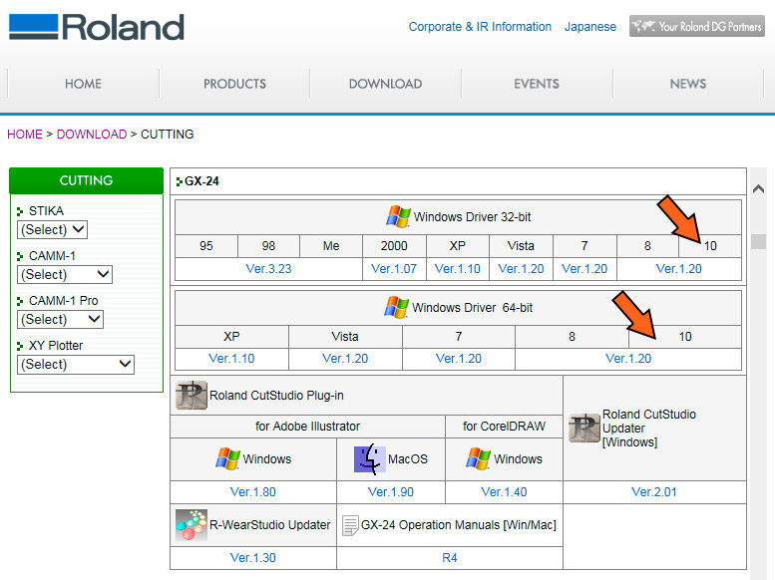Click the R-WearStudio Updater icon
The image size is (775, 580).
coord(191,524)
